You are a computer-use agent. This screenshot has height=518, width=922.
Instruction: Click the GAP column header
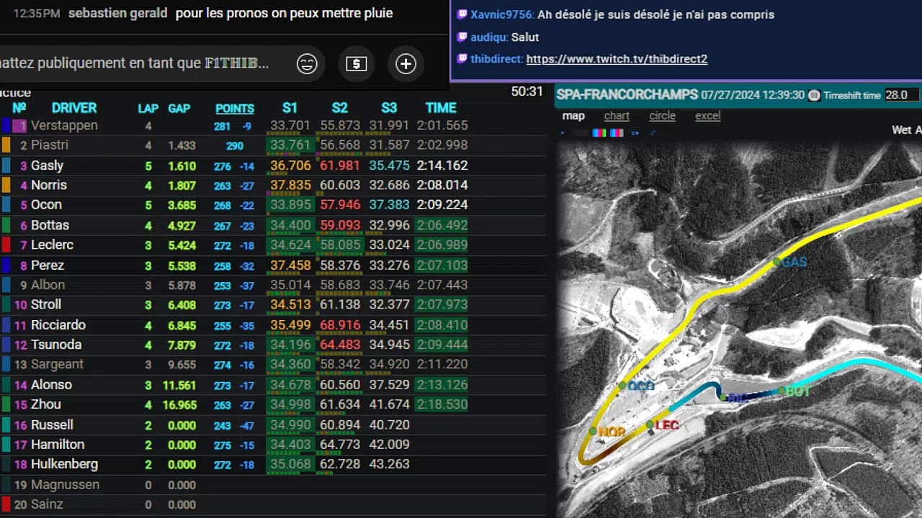[179, 109]
